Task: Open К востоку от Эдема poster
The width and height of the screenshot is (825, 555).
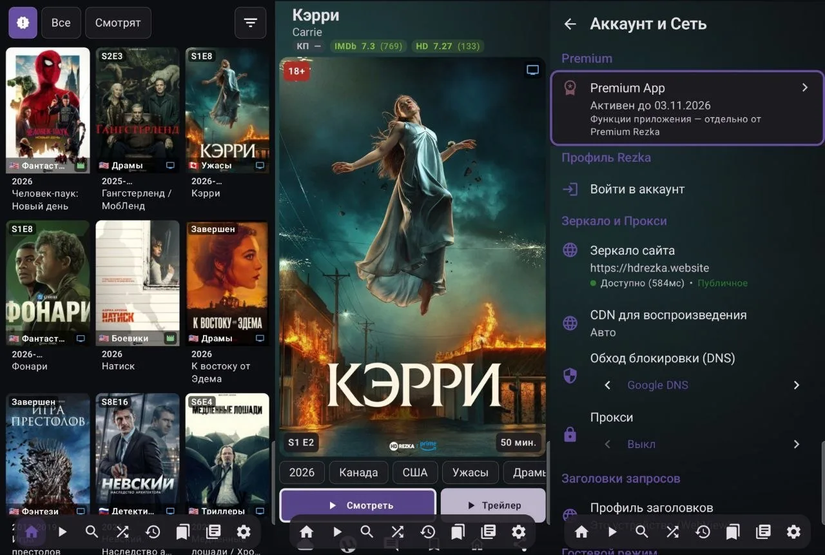Action: click(x=227, y=283)
